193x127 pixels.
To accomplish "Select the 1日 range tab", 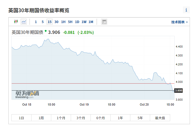I will [x=21, y=118].
